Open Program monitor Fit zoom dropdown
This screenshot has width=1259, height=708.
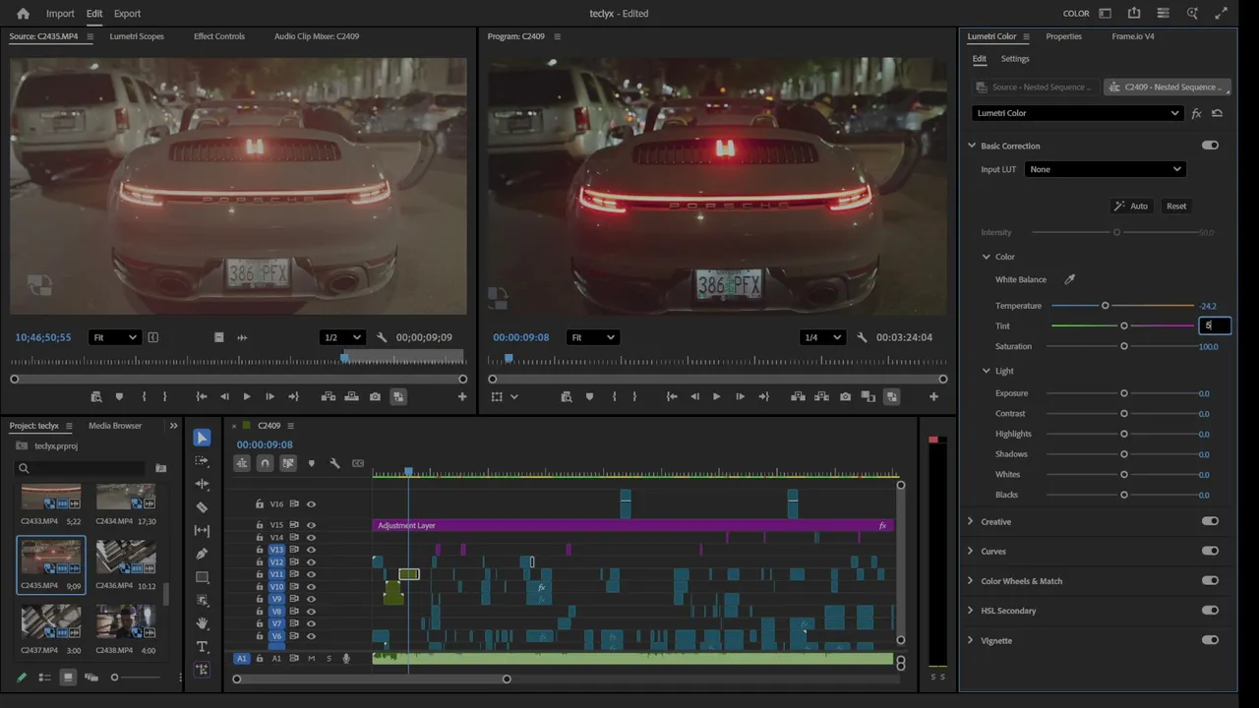pos(591,337)
